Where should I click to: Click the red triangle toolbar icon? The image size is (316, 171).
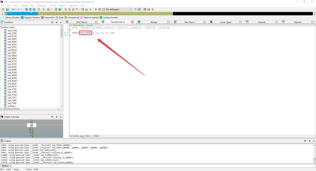[x=56, y=9]
